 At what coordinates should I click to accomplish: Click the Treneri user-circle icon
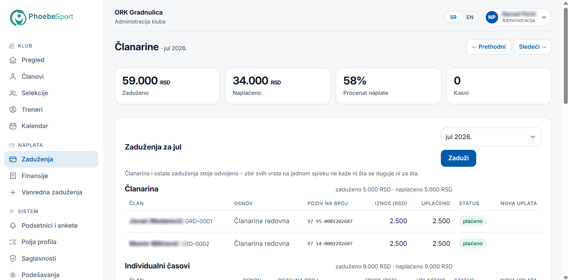[x=13, y=110]
